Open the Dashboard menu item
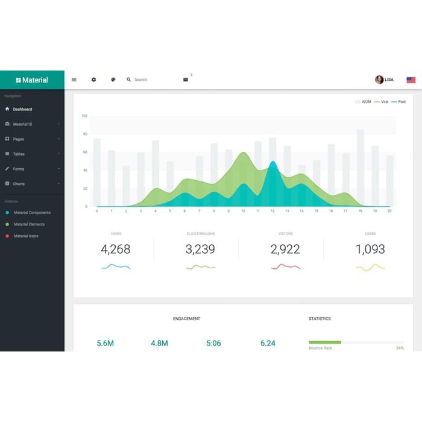The height and width of the screenshot is (422, 422). tap(33, 109)
